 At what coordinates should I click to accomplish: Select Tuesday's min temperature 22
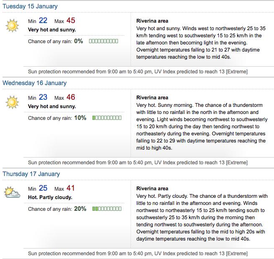coord(43,21)
